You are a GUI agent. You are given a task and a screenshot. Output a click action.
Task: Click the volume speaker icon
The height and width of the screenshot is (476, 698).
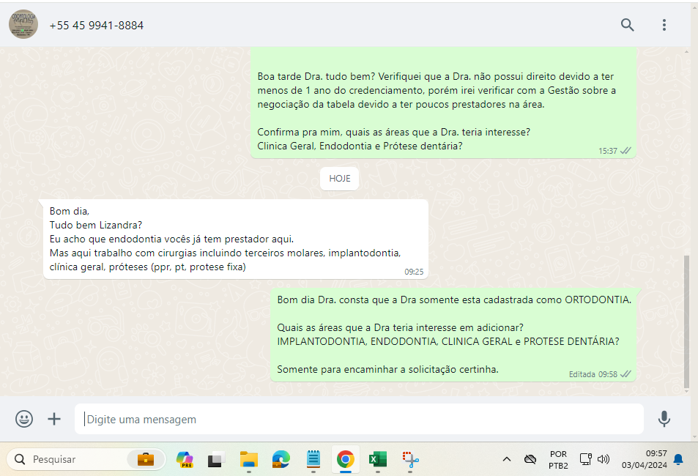tap(604, 459)
